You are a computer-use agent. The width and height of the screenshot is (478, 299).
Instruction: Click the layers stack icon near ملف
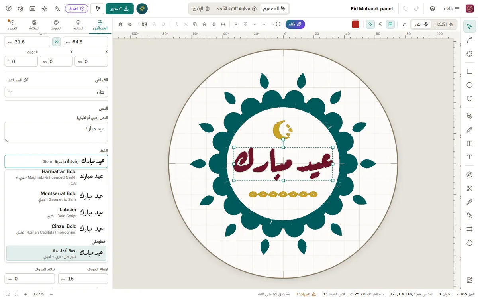click(433, 8)
